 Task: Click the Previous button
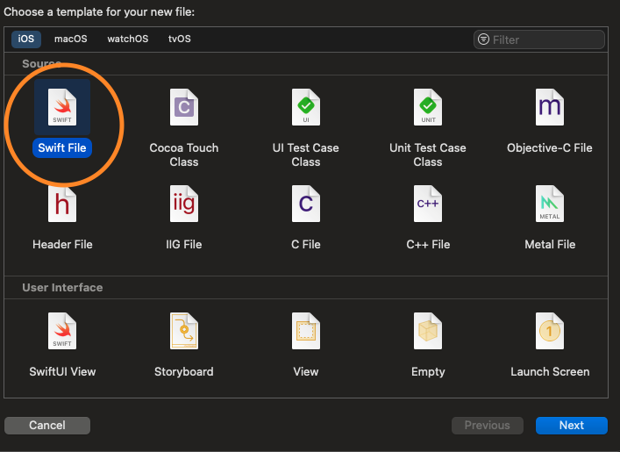[488, 425]
